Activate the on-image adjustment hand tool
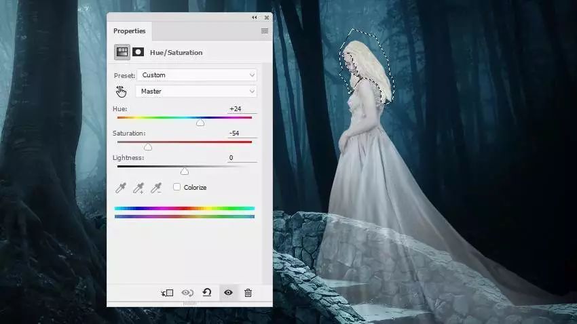The height and width of the screenshot is (324, 577). pyautogui.click(x=121, y=92)
